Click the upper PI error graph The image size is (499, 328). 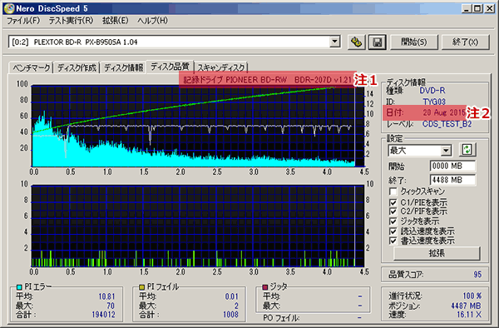pyautogui.click(x=198, y=126)
